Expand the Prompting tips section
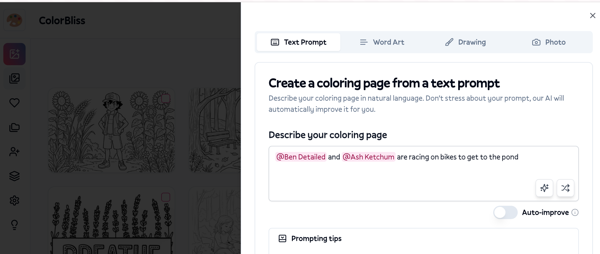The height and width of the screenshot is (254, 600). [x=316, y=238]
